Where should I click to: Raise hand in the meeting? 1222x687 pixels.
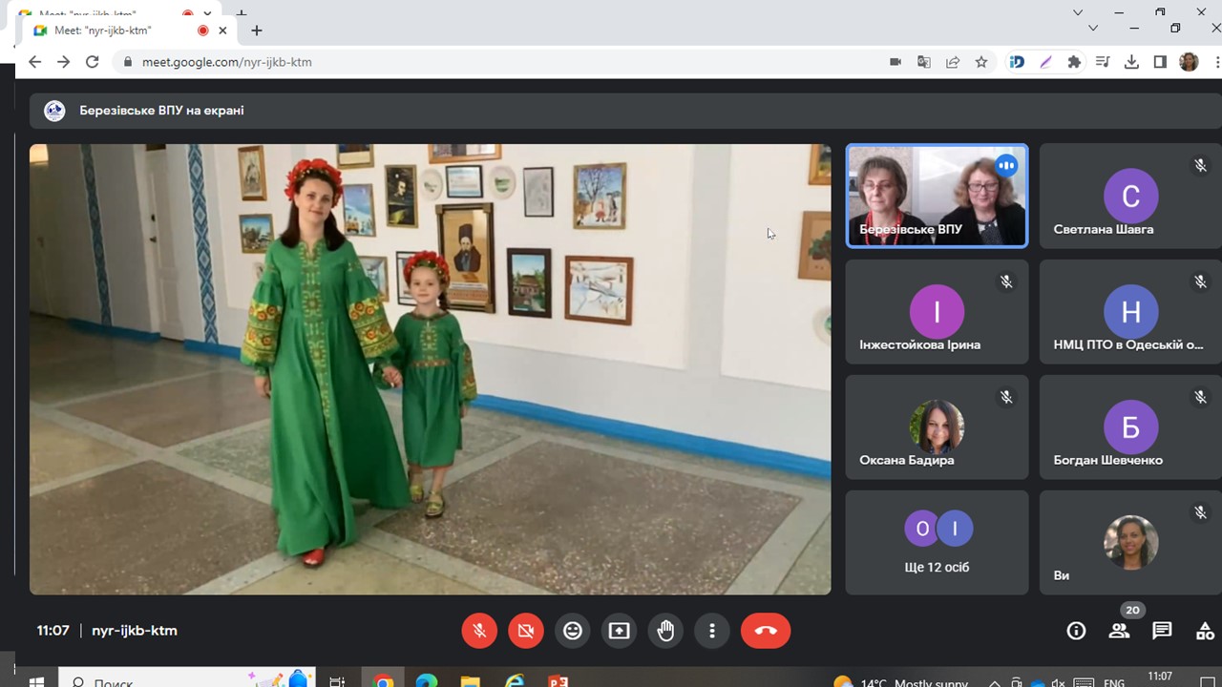(665, 631)
